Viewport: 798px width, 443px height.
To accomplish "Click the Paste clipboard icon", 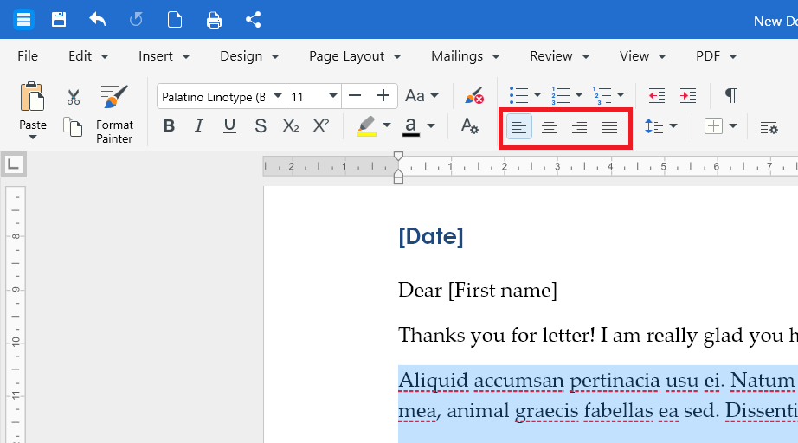I will point(32,97).
